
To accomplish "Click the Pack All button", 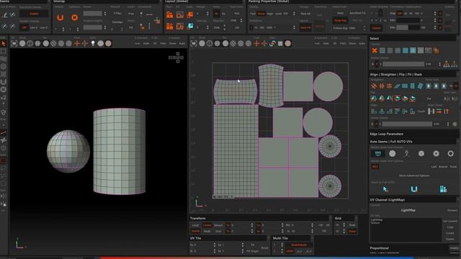I will click(x=305, y=14).
